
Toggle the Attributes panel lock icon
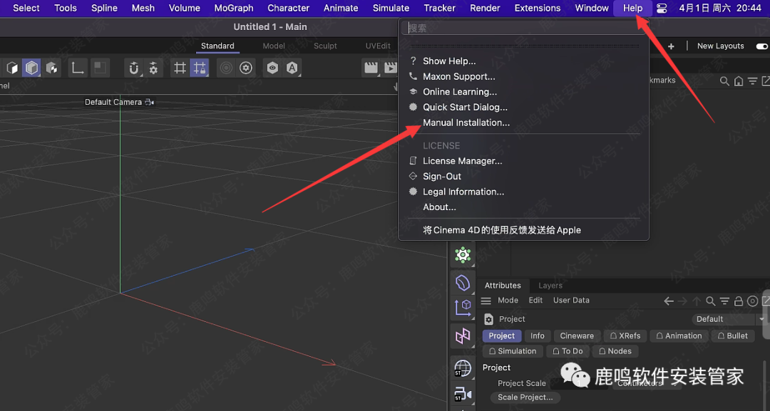tap(738, 301)
